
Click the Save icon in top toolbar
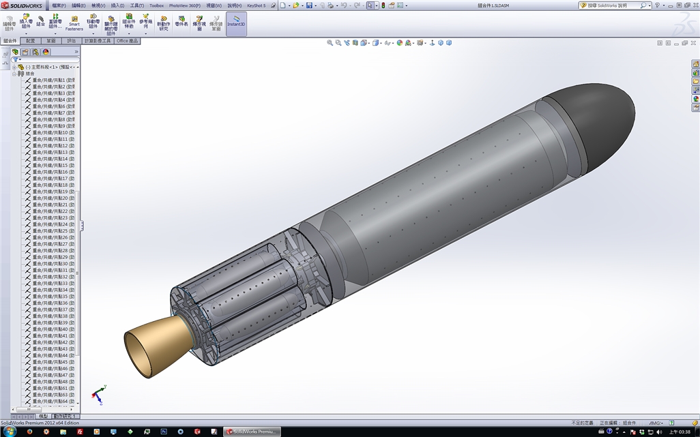pos(309,5)
